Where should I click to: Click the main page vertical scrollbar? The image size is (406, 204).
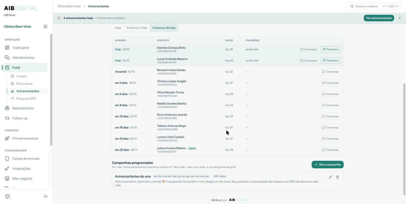pyautogui.click(x=404, y=139)
